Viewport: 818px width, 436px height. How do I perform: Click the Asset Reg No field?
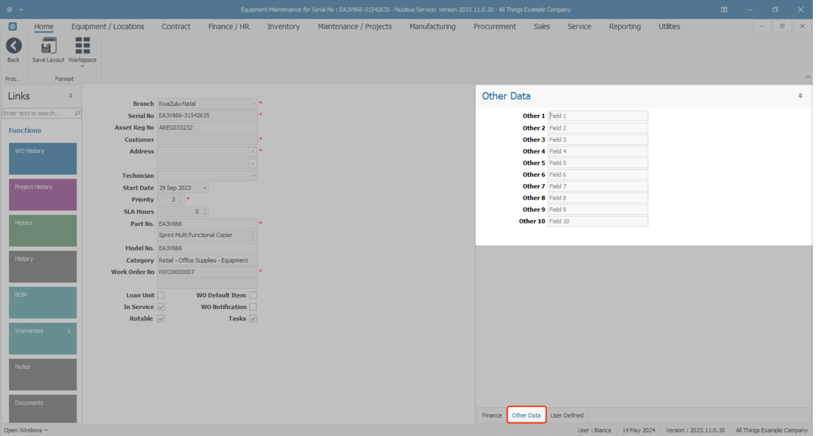(207, 128)
